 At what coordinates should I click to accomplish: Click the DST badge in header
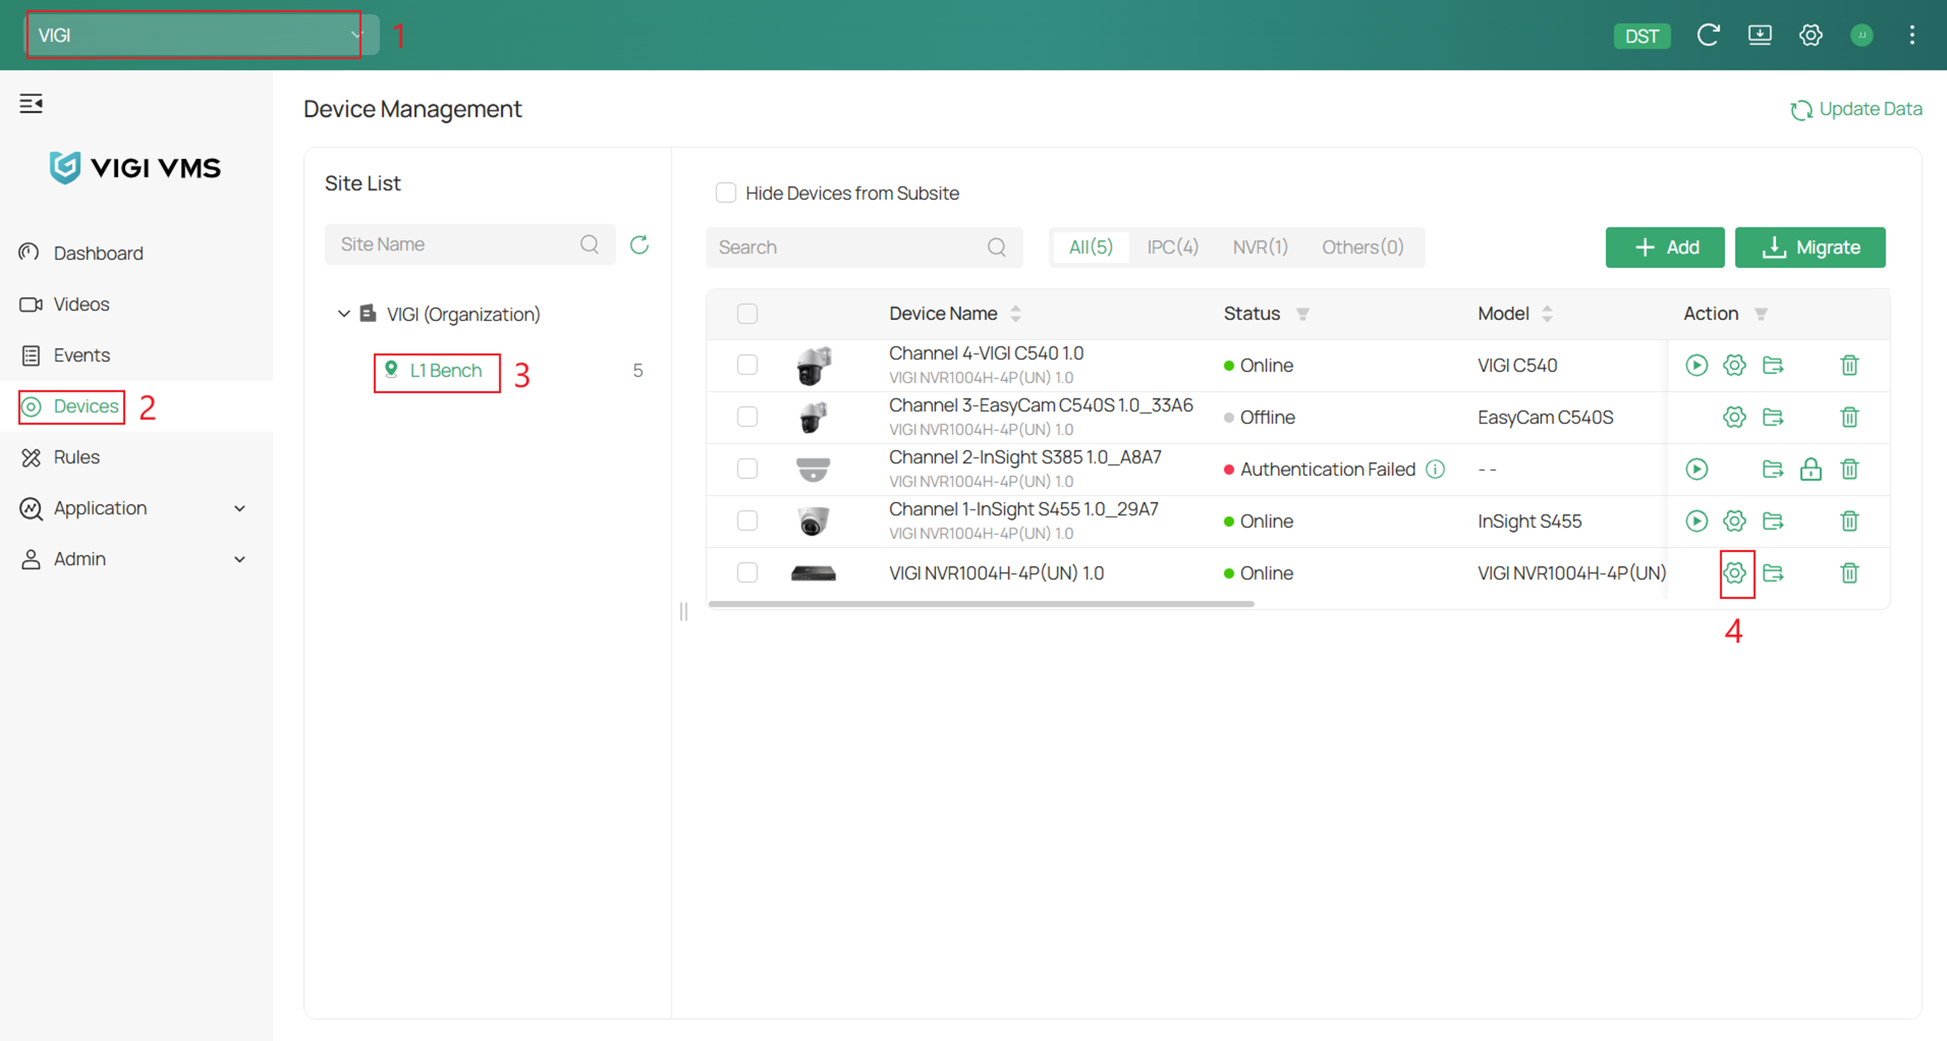tap(1642, 36)
